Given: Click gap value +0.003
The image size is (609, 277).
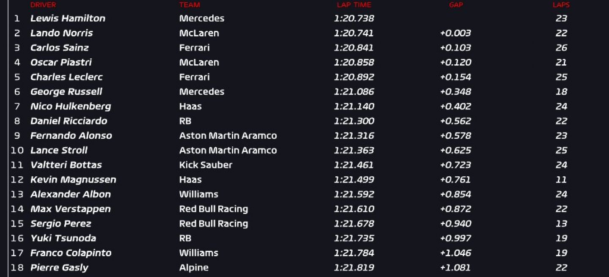Looking at the screenshot, I should (455, 33).
